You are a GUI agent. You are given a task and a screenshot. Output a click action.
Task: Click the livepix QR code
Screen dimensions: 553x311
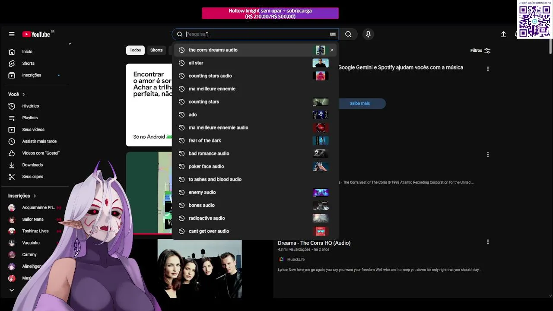[x=534, y=21]
